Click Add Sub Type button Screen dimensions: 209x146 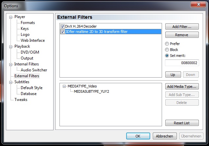[x=182, y=94]
